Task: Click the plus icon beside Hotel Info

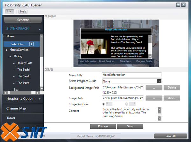Action: (32, 44)
